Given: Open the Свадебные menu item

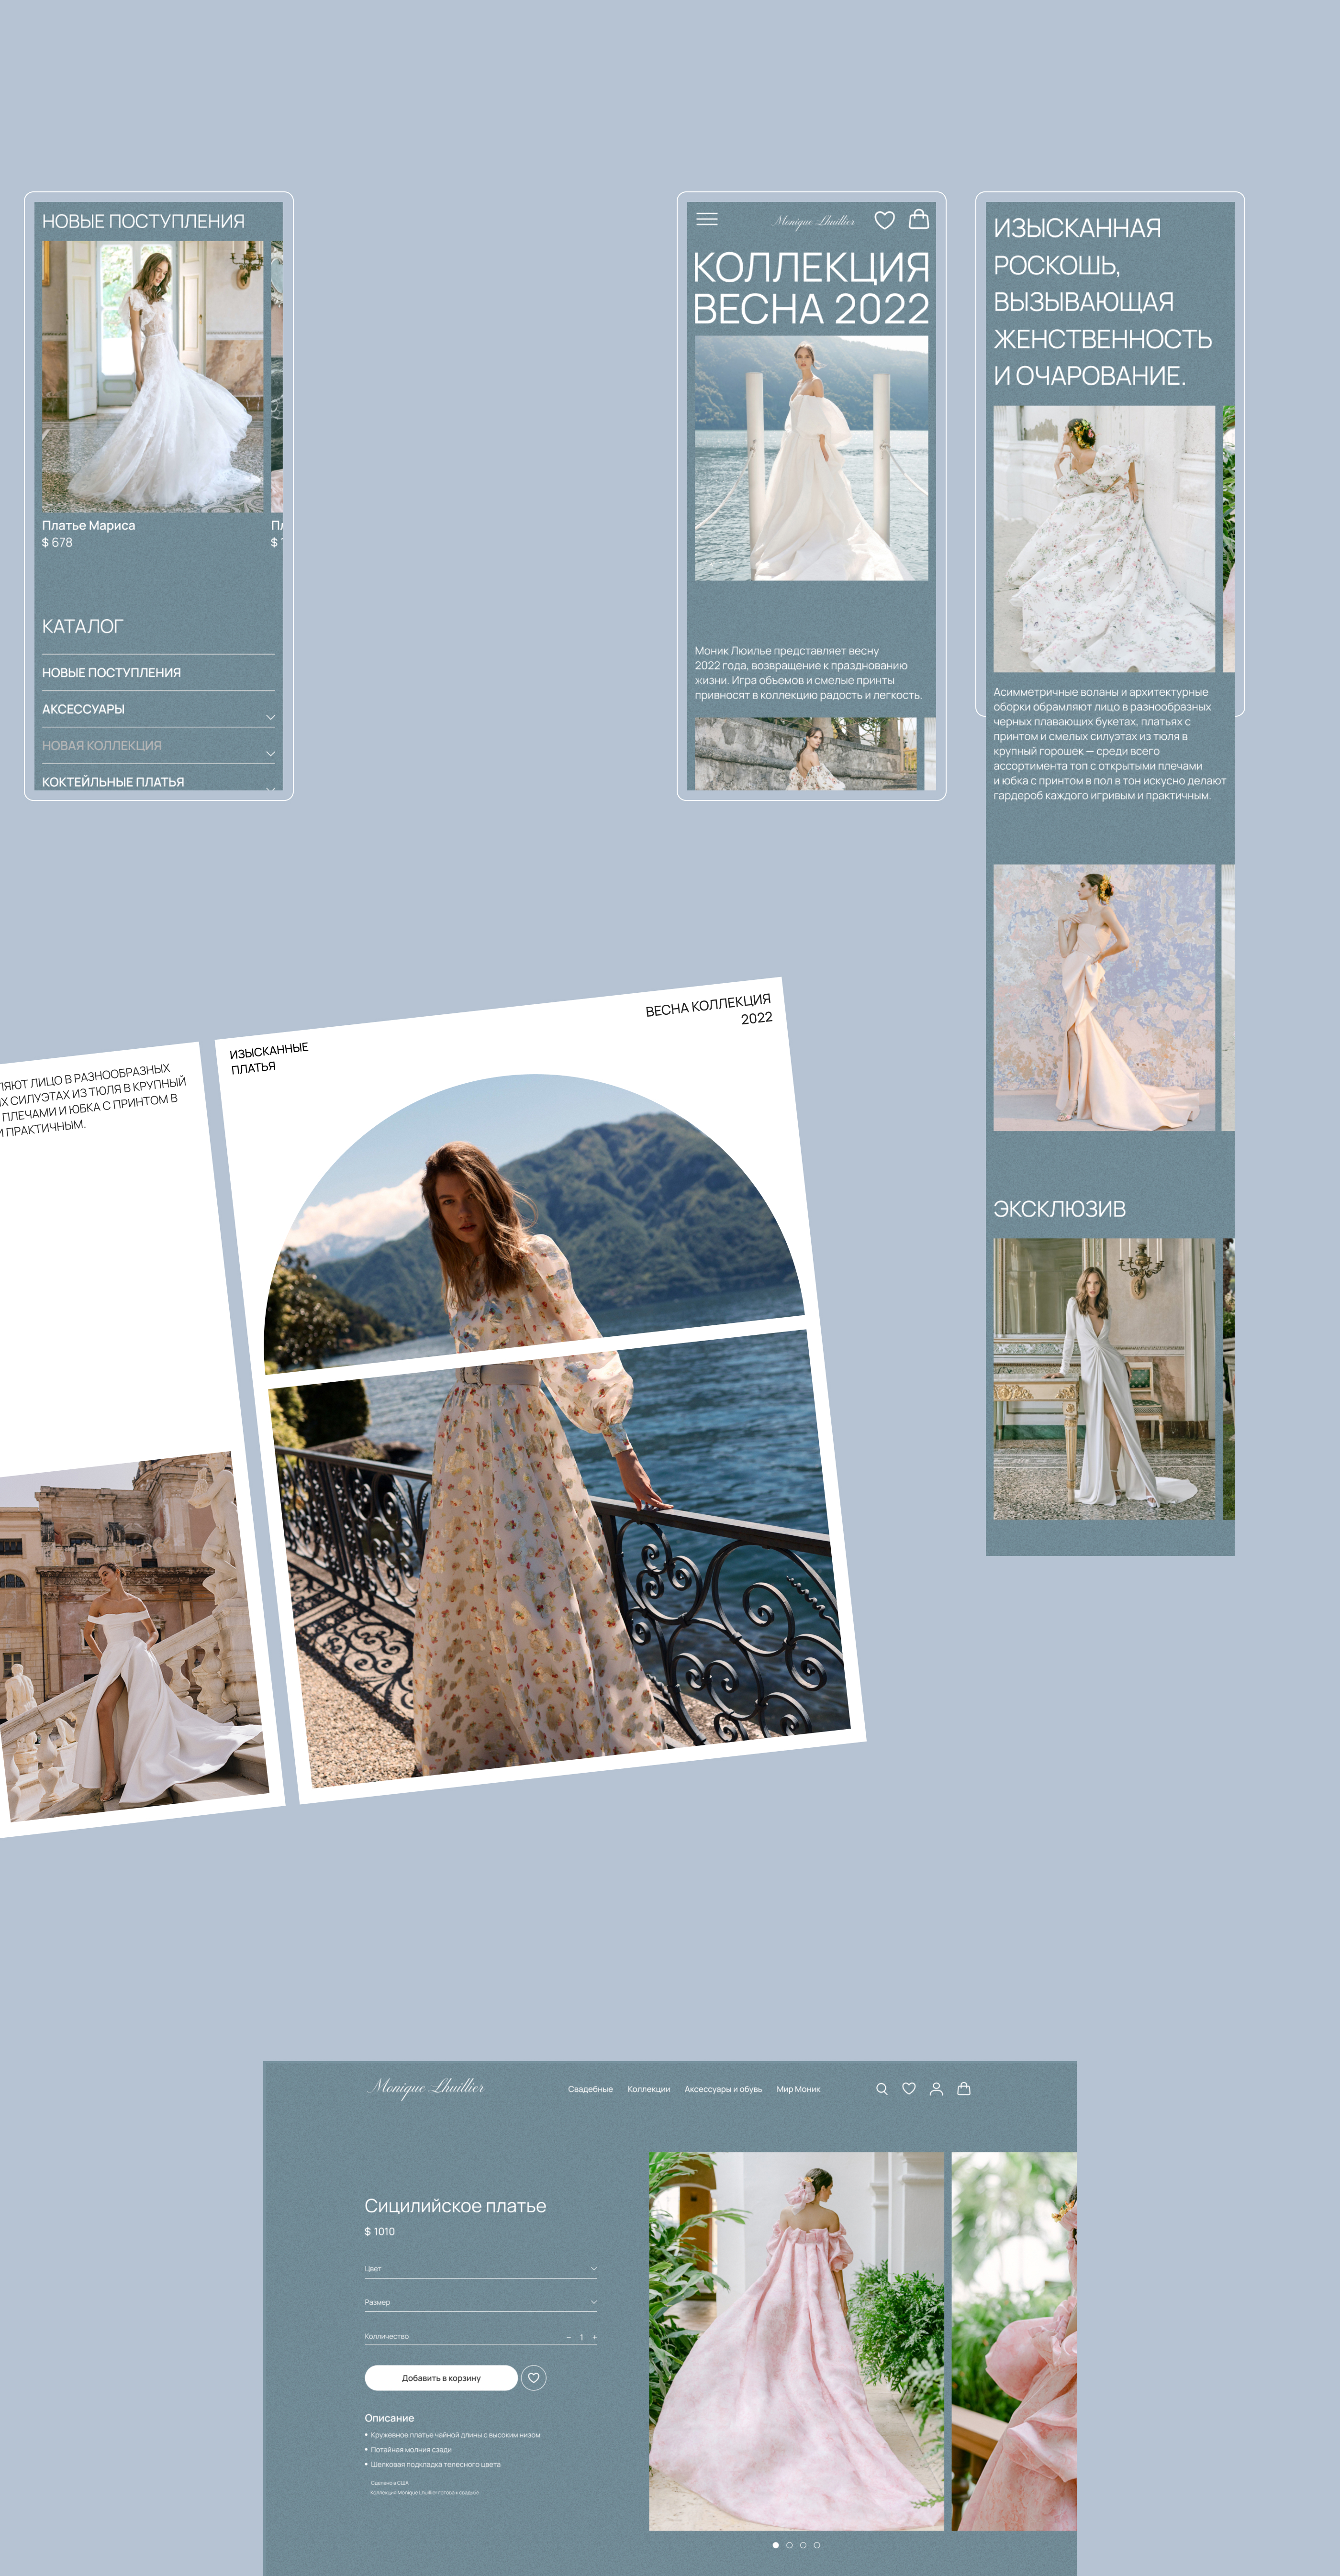Looking at the screenshot, I should click(590, 2089).
